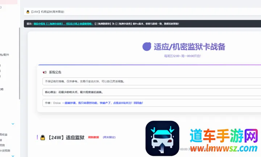This screenshot has width=261, height=157.
Task: Expand the bottom sidebar chevron arrow
Action: click(13, 156)
